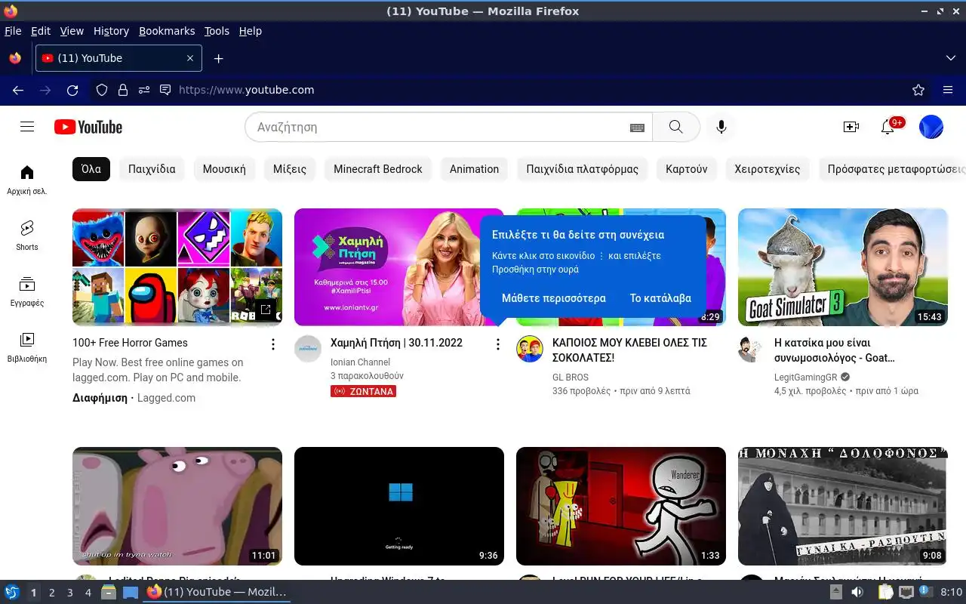Click the on-screen keyboard icon in search box
This screenshot has width=966, height=604.
point(637,128)
